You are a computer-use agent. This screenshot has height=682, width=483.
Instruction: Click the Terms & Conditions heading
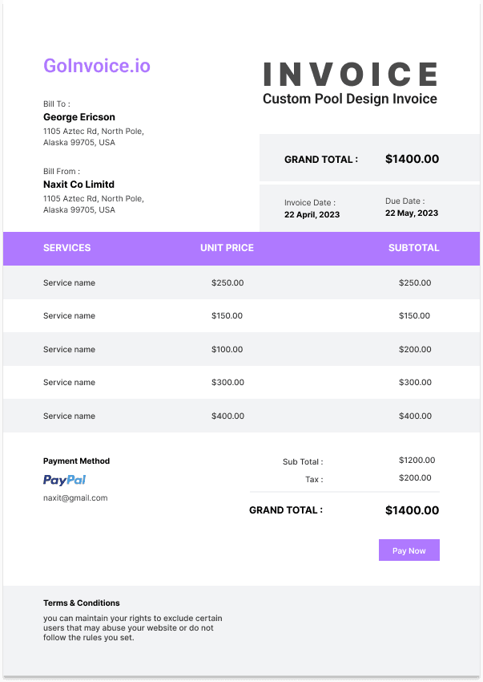[x=81, y=603]
